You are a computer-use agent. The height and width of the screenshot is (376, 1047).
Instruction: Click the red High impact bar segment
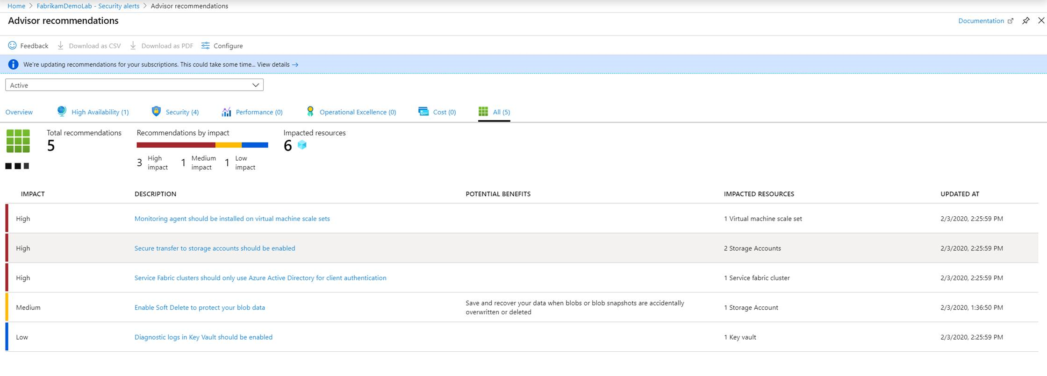click(x=176, y=145)
